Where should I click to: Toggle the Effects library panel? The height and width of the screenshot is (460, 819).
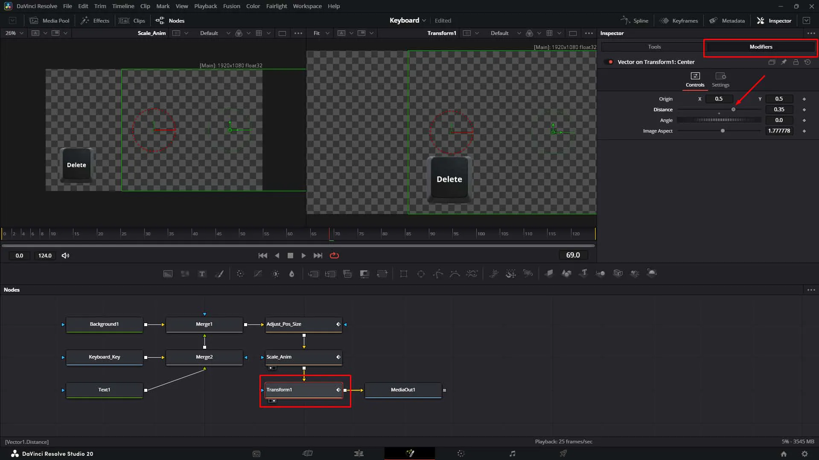pos(95,20)
